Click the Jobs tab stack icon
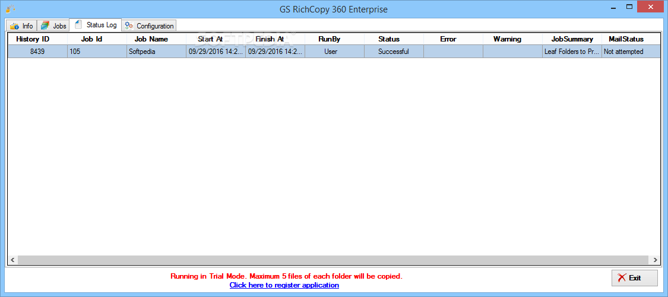Image resolution: width=668 pixels, height=297 pixels. coord(45,25)
